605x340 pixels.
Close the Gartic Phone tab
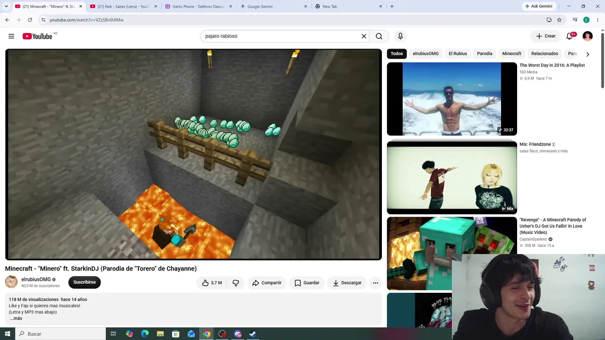click(230, 7)
